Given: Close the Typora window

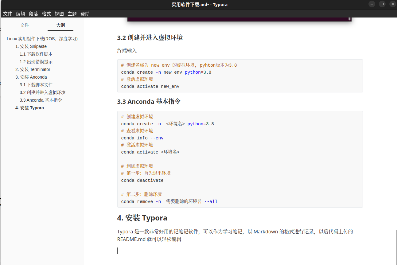Looking at the screenshot, I should pyautogui.click(x=392, y=4).
